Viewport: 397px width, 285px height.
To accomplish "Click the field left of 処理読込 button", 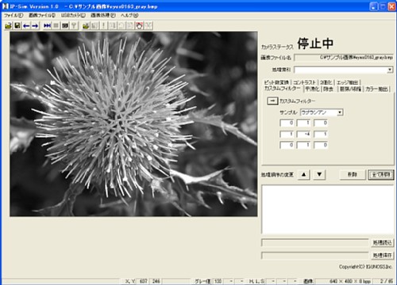I will pos(315,242).
